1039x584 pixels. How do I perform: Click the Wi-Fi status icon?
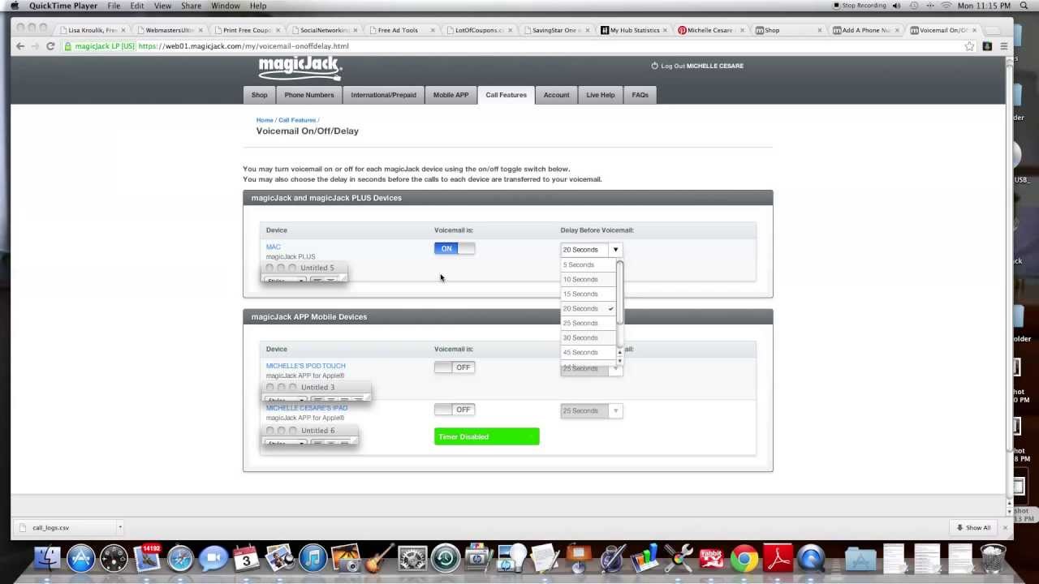pyautogui.click(x=946, y=6)
